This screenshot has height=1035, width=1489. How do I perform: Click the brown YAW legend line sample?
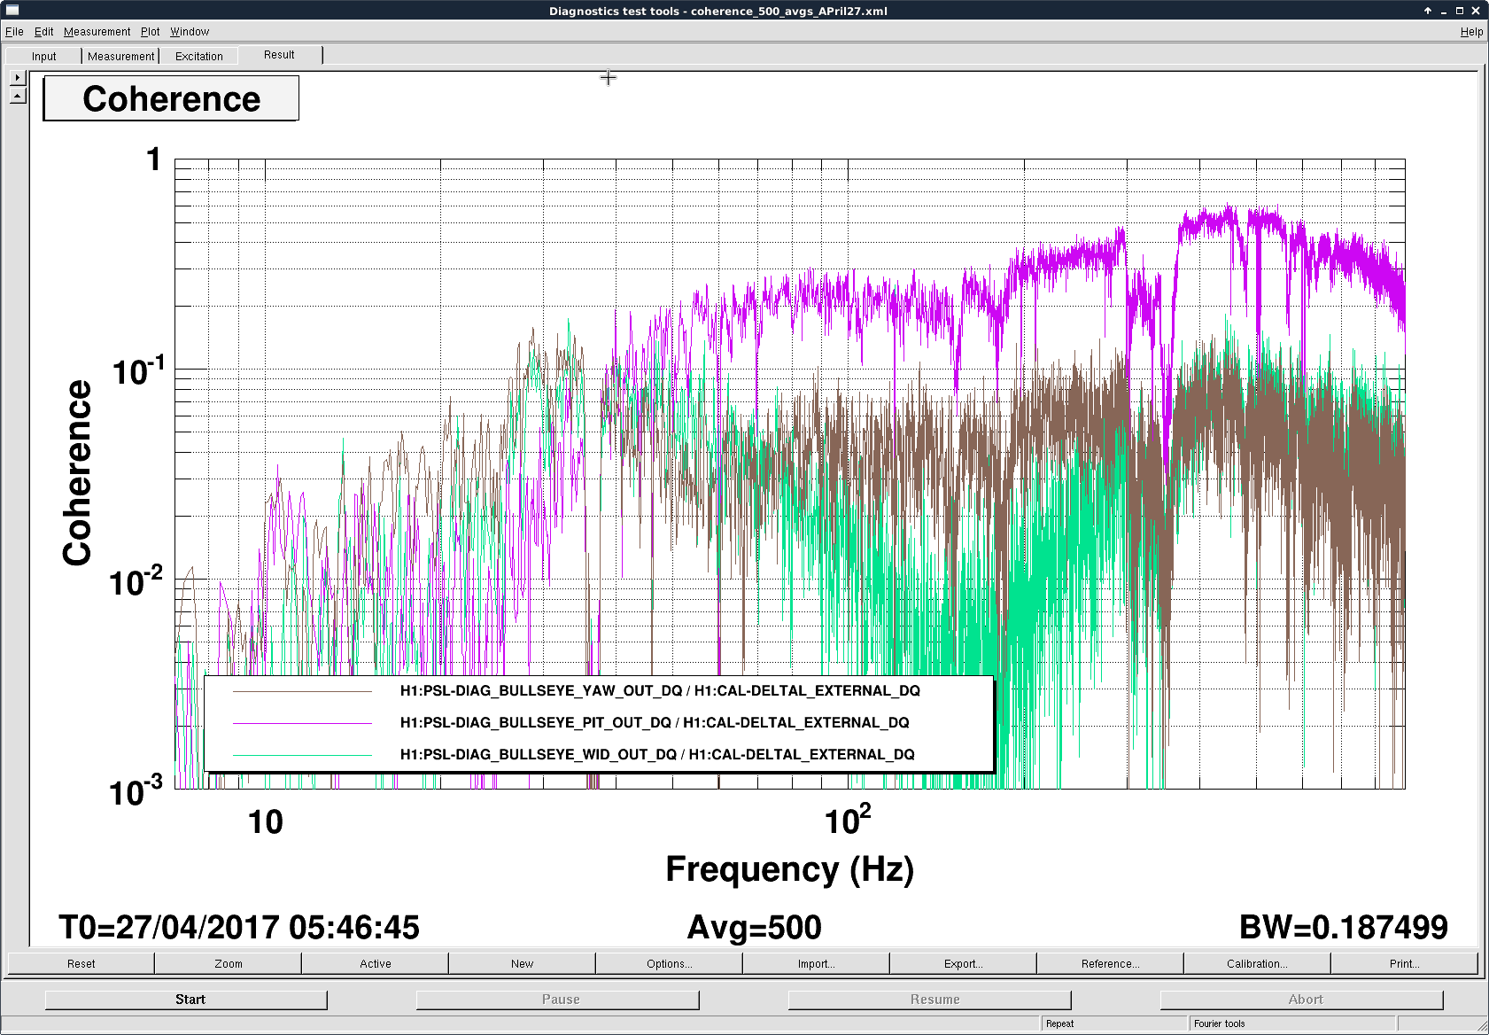[302, 691]
